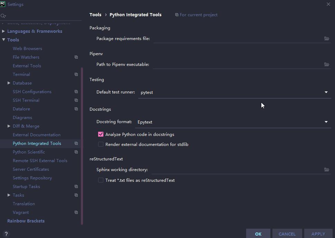The image size is (335, 238).
Task: Open the Default test runner dropdown
Action: (234, 92)
